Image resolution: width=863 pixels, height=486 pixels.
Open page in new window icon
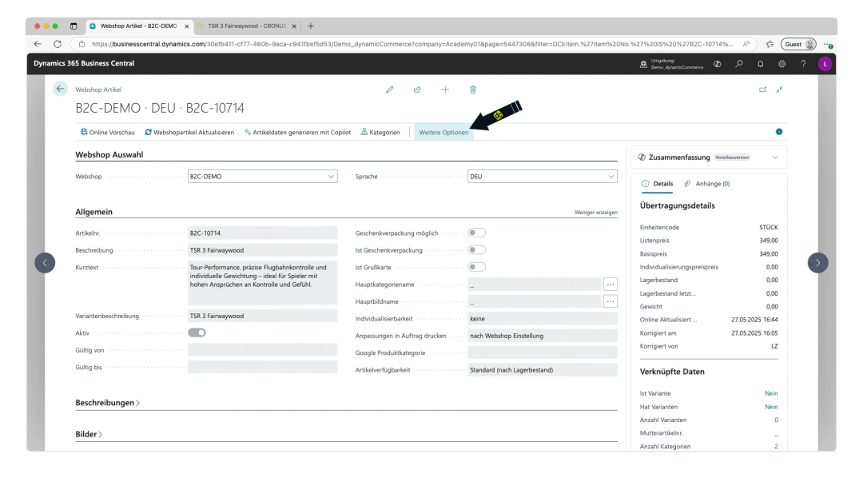(x=763, y=90)
